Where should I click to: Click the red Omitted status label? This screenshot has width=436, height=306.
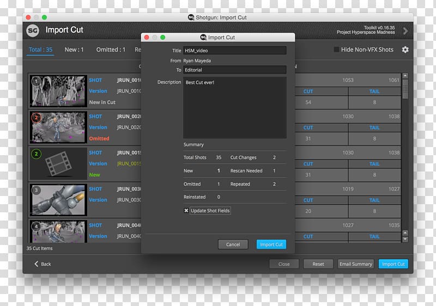pyautogui.click(x=99, y=138)
